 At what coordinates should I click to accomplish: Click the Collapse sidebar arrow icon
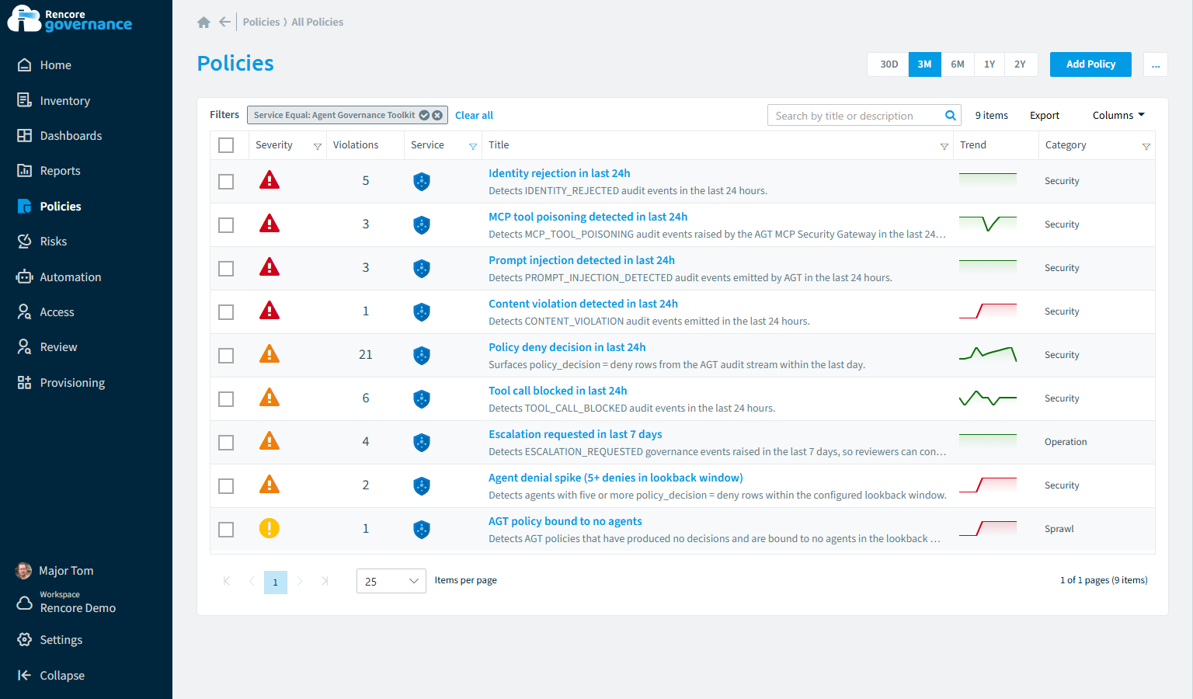coord(25,676)
